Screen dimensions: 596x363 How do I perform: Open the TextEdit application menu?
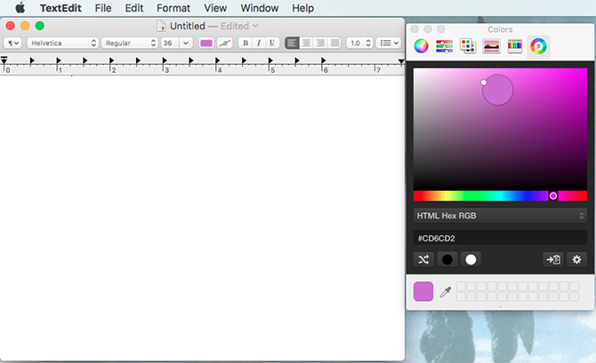pyautogui.click(x=60, y=8)
